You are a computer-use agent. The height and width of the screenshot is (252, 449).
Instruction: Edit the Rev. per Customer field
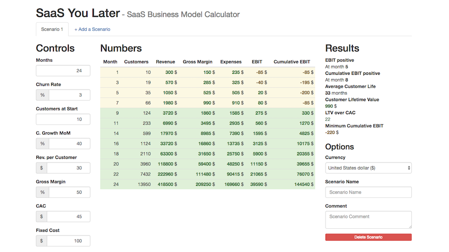[68, 168]
